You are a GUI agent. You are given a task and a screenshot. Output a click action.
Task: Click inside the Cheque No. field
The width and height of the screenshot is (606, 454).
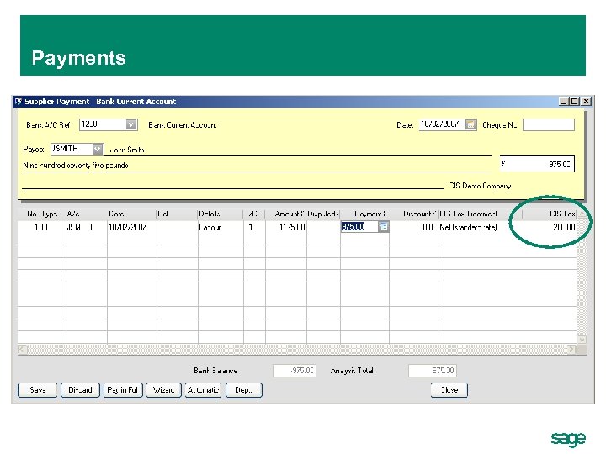[x=549, y=124]
